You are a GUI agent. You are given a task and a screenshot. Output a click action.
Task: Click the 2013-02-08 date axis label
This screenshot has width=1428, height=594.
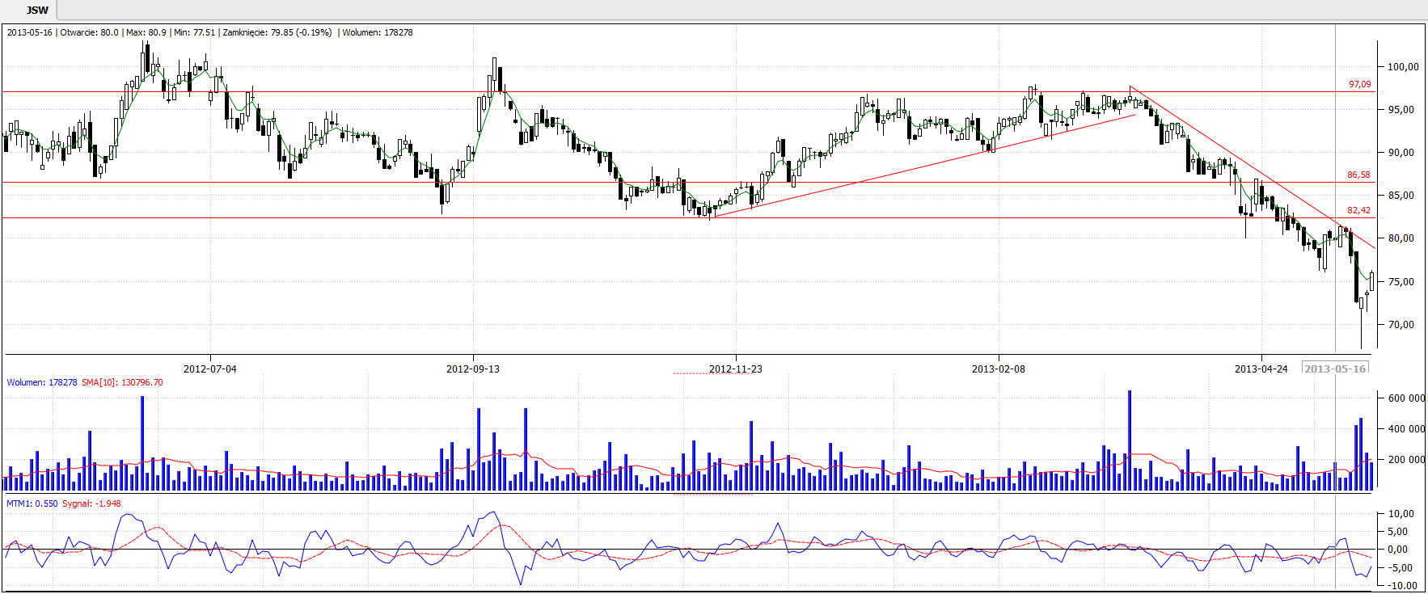pos(999,369)
